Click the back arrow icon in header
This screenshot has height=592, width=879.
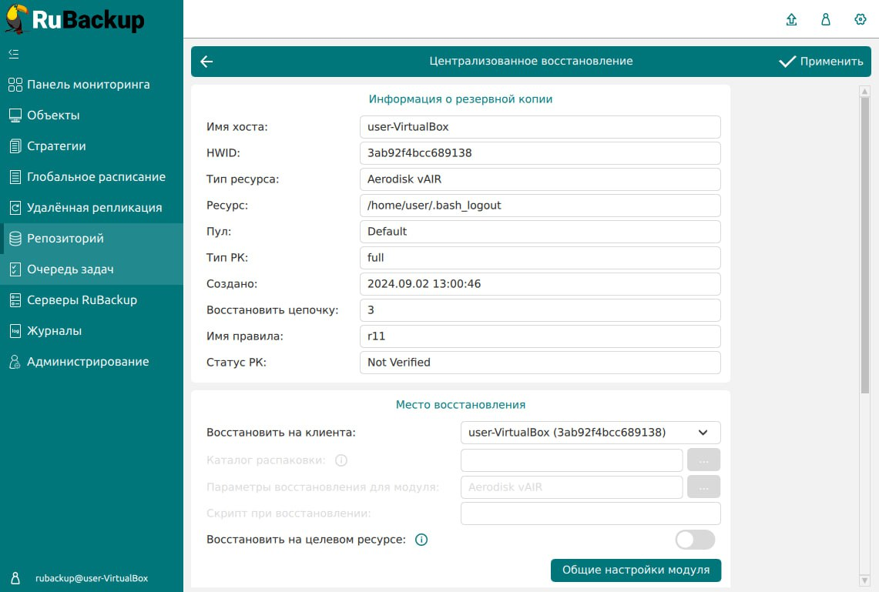tap(206, 62)
